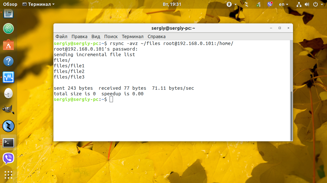Screen dimensions: 327x183
Task: Launch the egg timer app in dock
Action: tap(8, 94)
